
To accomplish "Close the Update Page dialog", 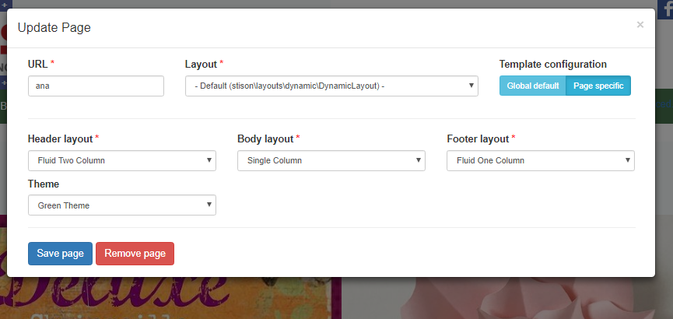I will pyautogui.click(x=640, y=25).
